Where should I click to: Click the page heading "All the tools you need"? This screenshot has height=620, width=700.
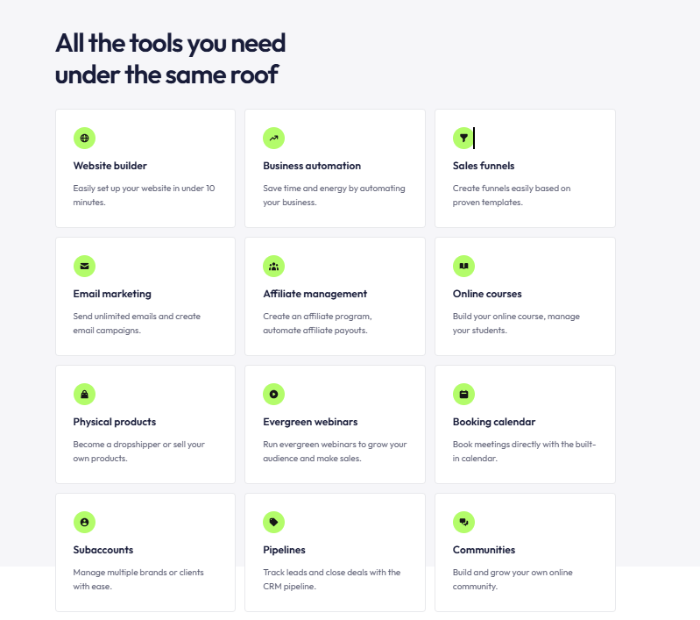click(x=171, y=42)
